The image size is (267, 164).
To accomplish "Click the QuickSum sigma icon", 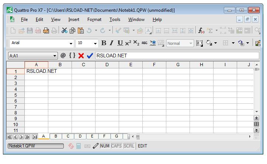I will click(x=209, y=31).
